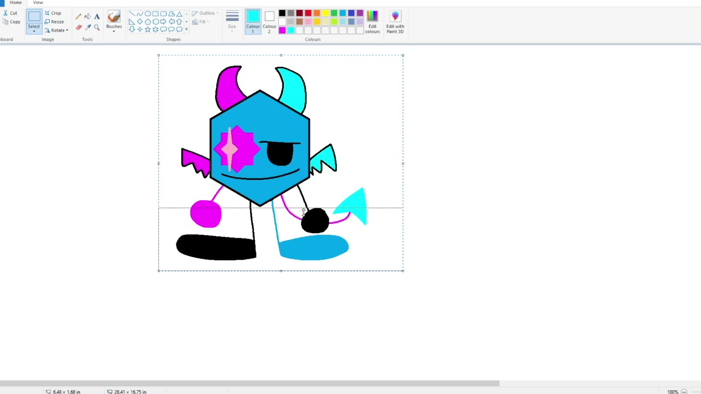Choose the Rectangle shape
The image size is (701, 394).
tap(156, 14)
